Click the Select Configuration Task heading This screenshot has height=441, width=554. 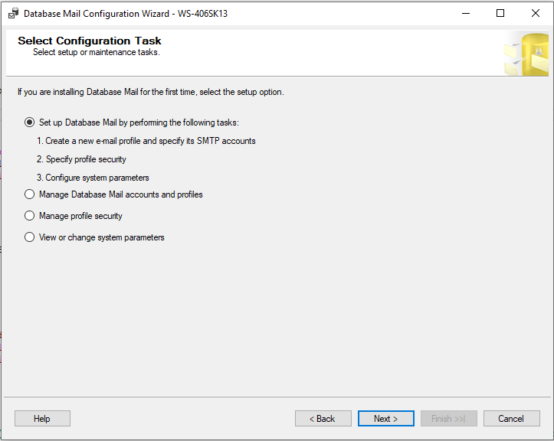tap(90, 41)
